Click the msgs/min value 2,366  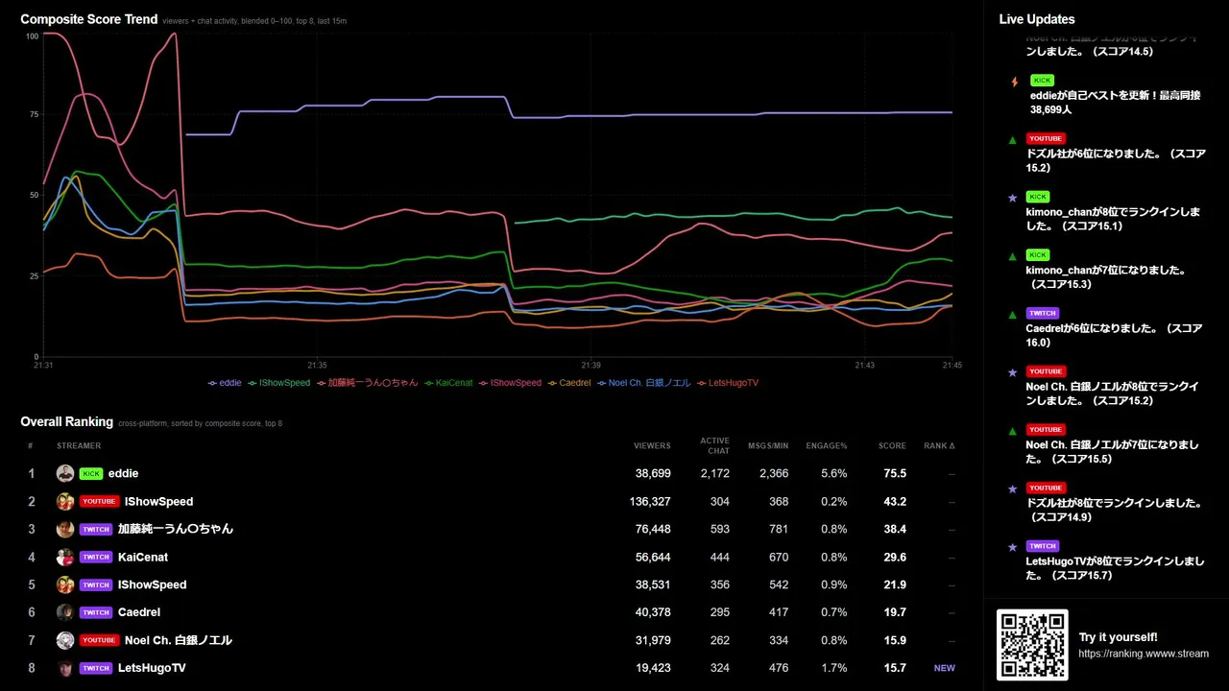[x=773, y=473]
